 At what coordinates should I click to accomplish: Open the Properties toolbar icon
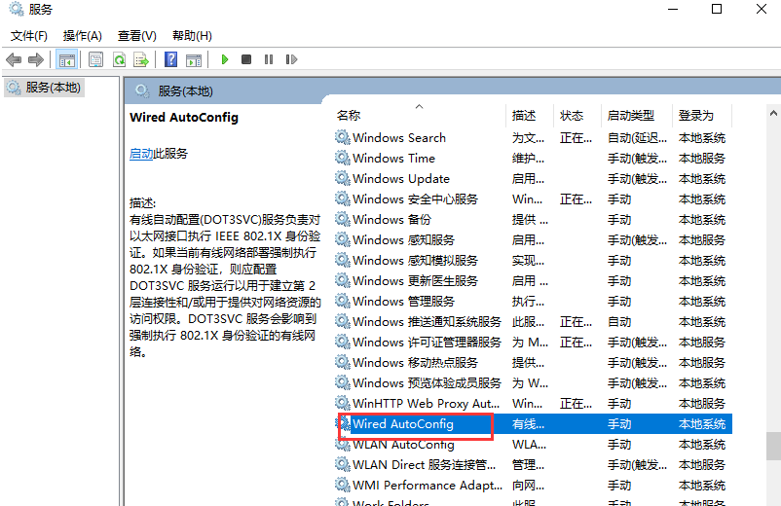(x=95, y=59)
